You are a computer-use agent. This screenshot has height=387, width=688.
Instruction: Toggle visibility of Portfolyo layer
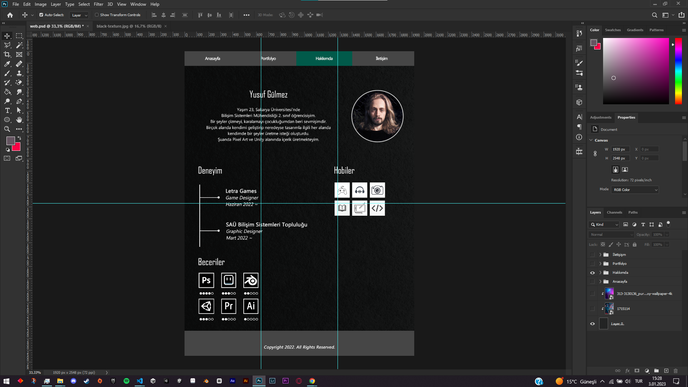(x=592, y=263)
